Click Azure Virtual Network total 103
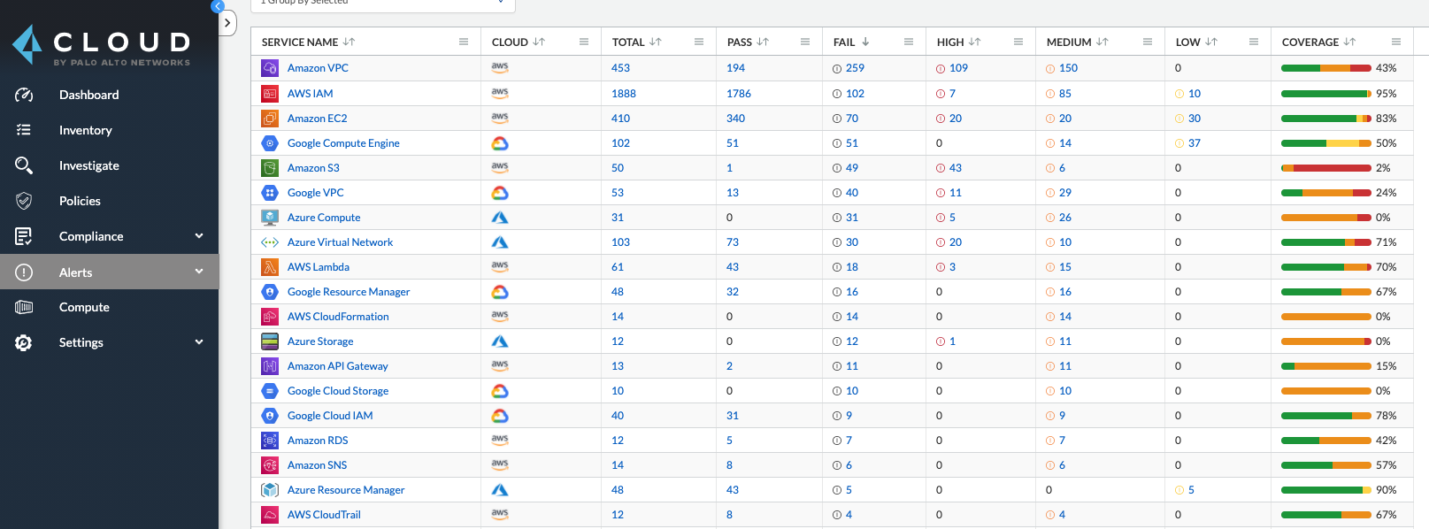Screen dimensions: 1429x529 pos(620,241)
